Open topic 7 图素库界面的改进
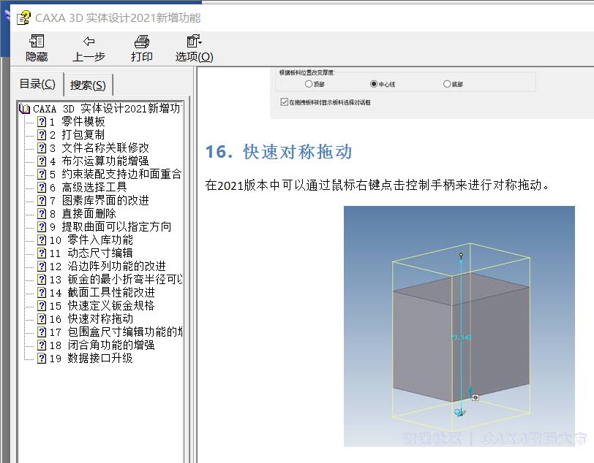 point(99,201)
